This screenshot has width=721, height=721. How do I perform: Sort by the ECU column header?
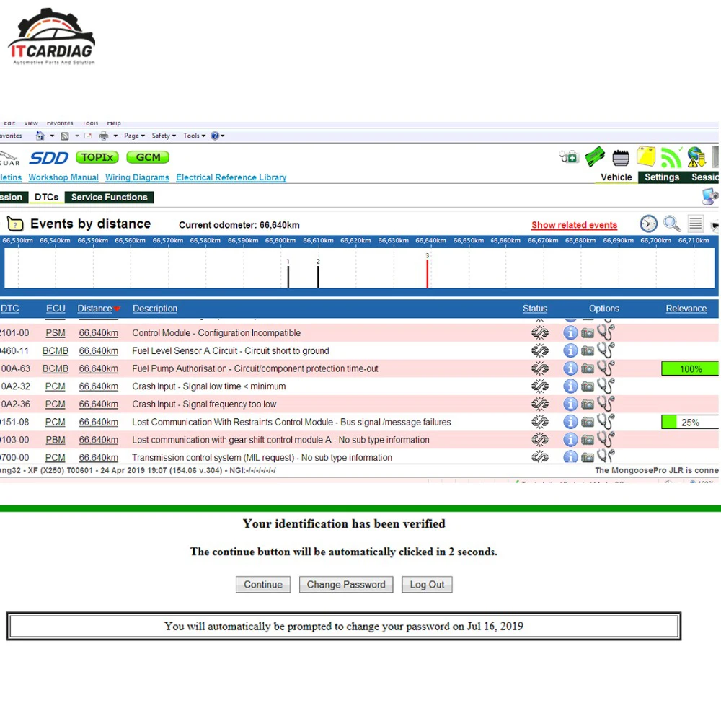click(x=56, y=309)
